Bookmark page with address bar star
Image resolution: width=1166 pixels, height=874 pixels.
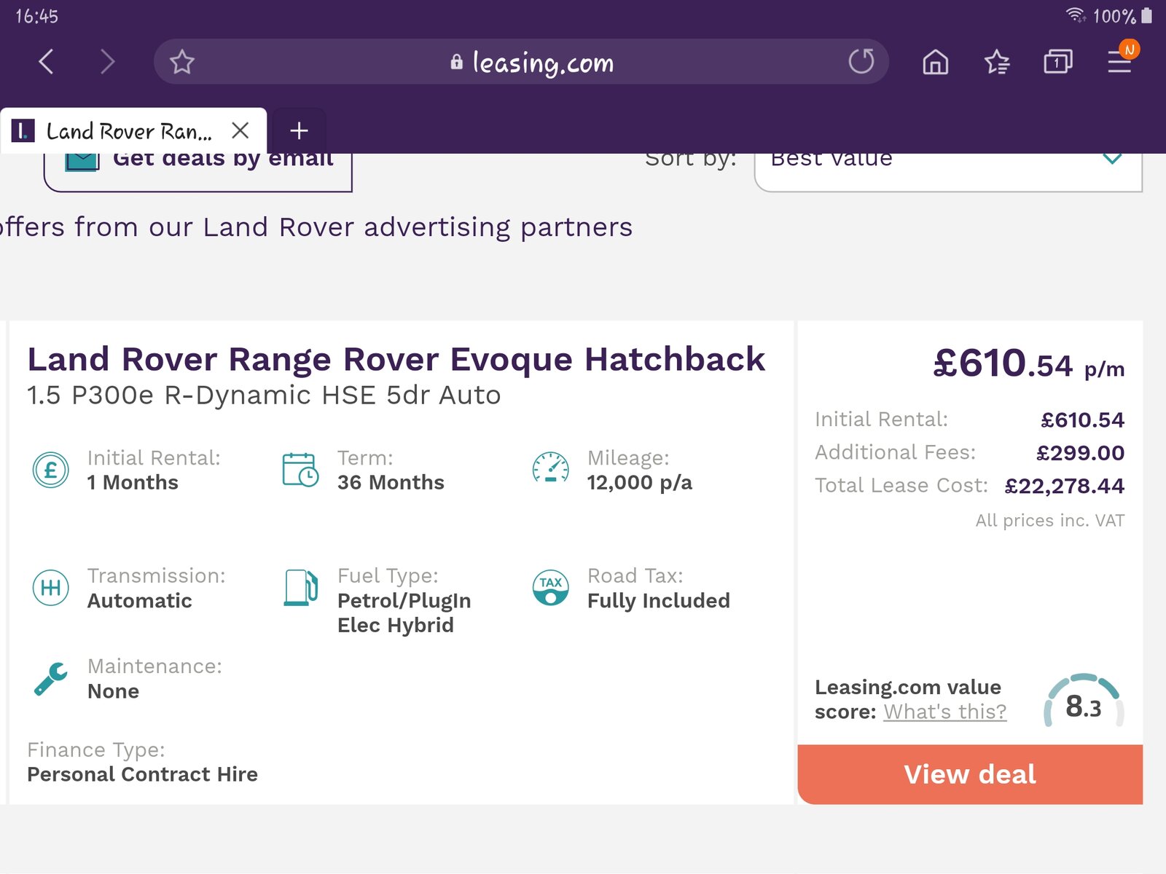[x=181, y=62]
